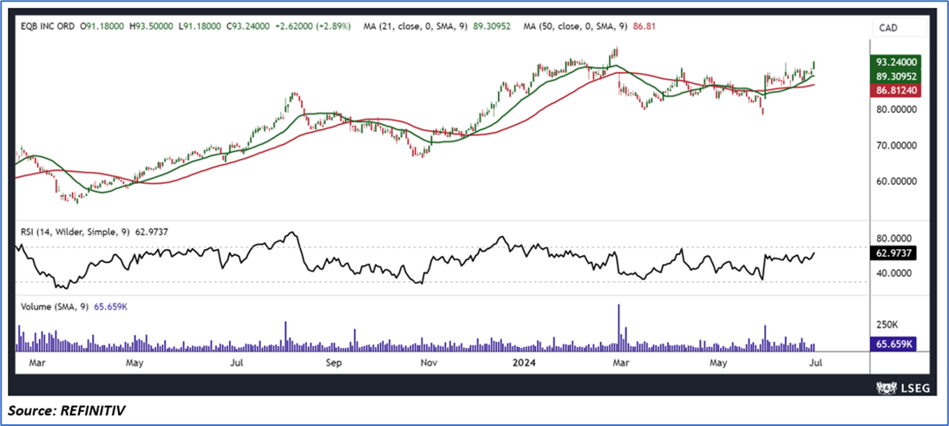
Task: Click the 70.00000 price axis label
Action: click(899, 145)
